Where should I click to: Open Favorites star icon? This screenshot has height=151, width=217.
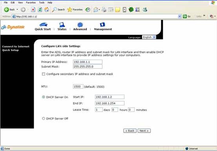tap(69, 9)
